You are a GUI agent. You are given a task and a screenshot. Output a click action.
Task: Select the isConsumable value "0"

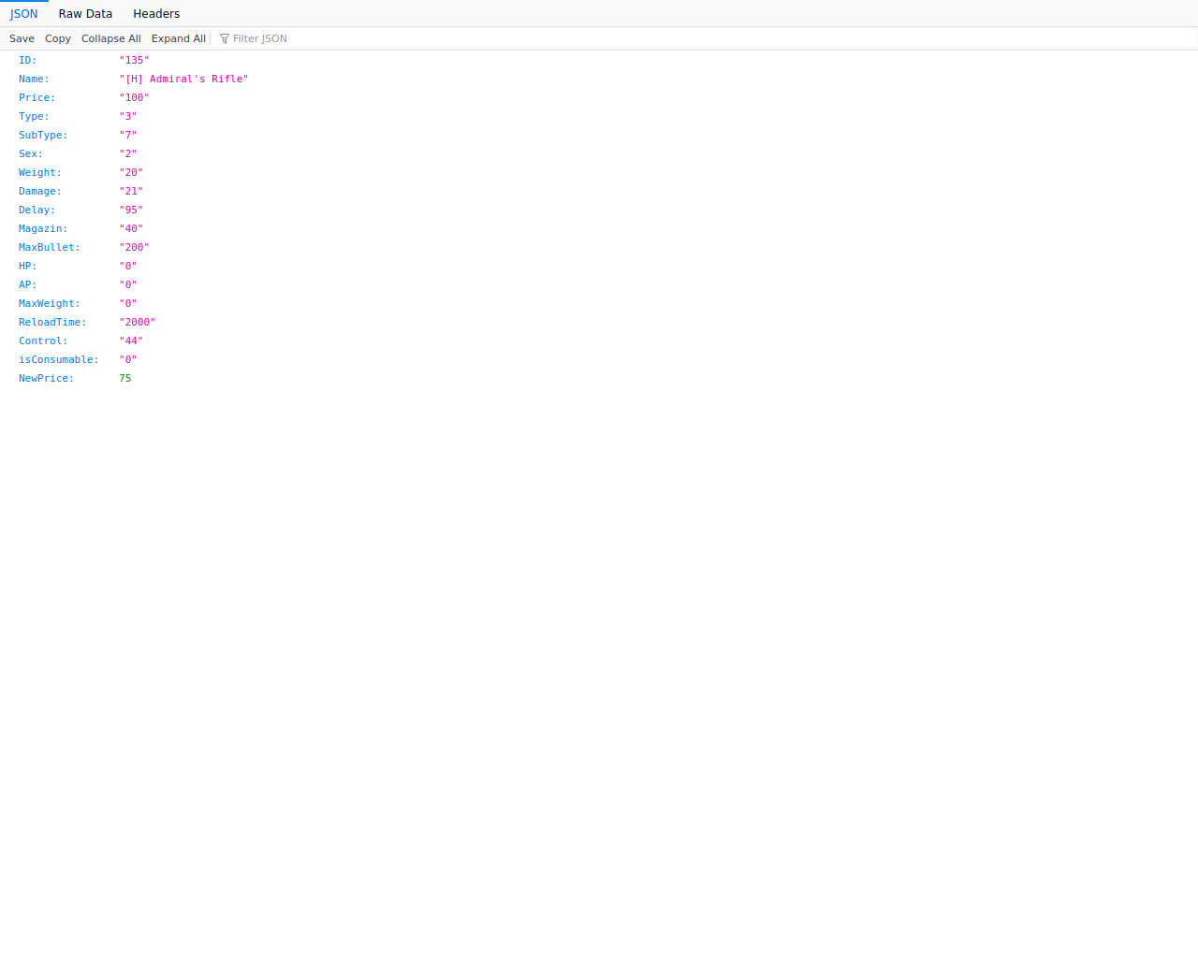[128, 359]
